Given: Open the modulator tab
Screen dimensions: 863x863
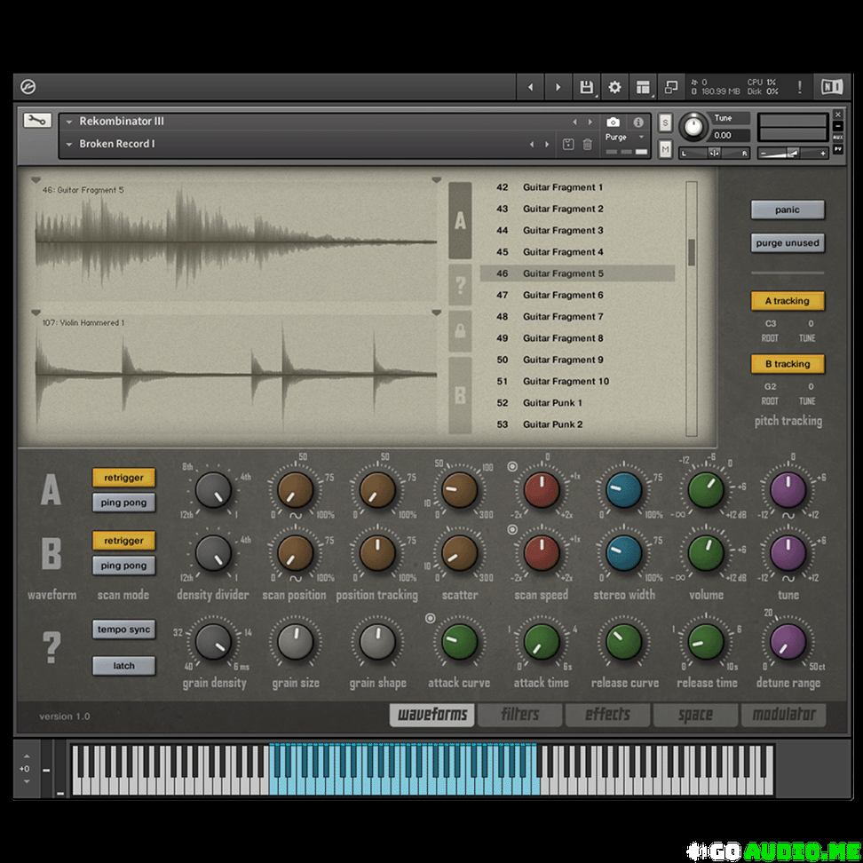Looking at the screenshot, I should coord(783,714).
